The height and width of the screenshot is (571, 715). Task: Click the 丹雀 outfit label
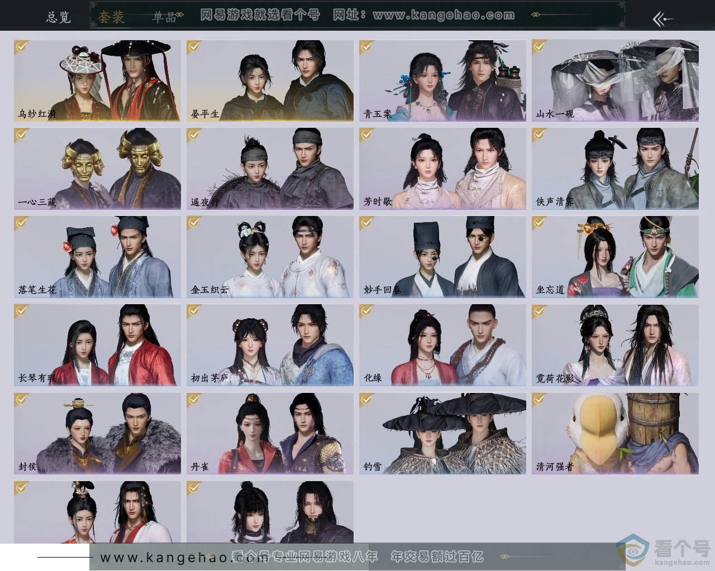(x=200, y=466)
